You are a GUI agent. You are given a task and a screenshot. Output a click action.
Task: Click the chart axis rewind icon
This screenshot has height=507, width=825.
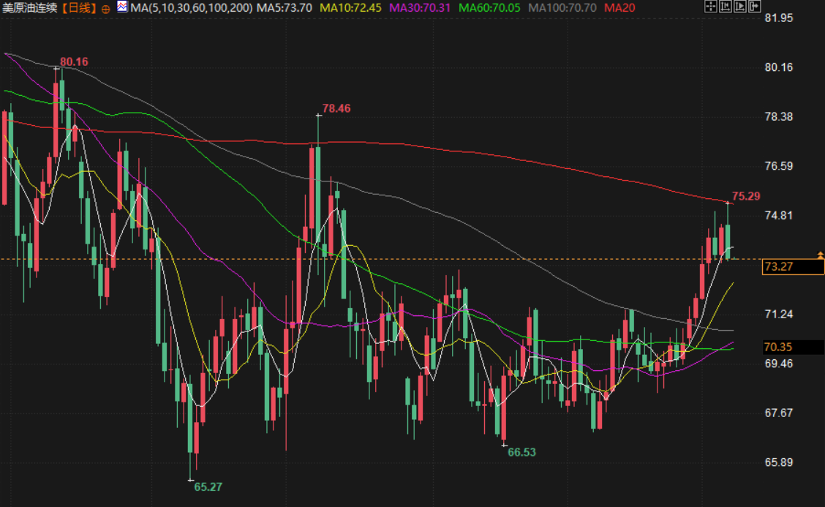pos(725,7)
